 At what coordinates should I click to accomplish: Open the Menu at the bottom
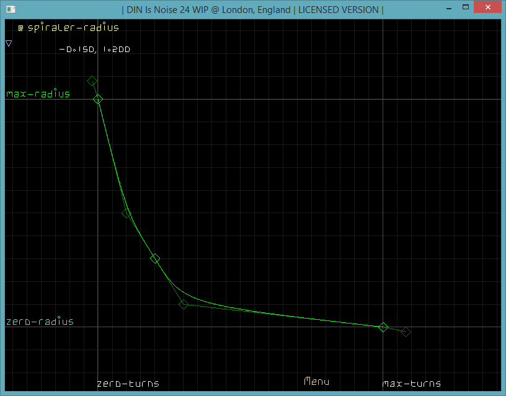point(316,382)
